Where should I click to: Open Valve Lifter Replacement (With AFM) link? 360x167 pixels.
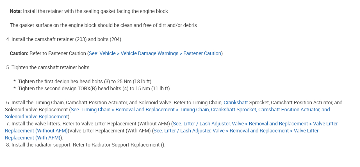(x=236, y=131)
